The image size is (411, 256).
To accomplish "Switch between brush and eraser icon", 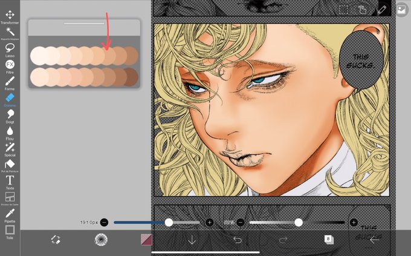I will point(56,240).
